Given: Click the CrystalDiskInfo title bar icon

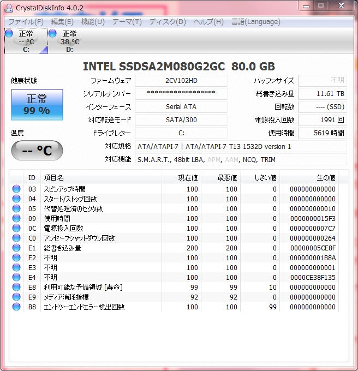Looking at the screenshot, I should 9,8.
